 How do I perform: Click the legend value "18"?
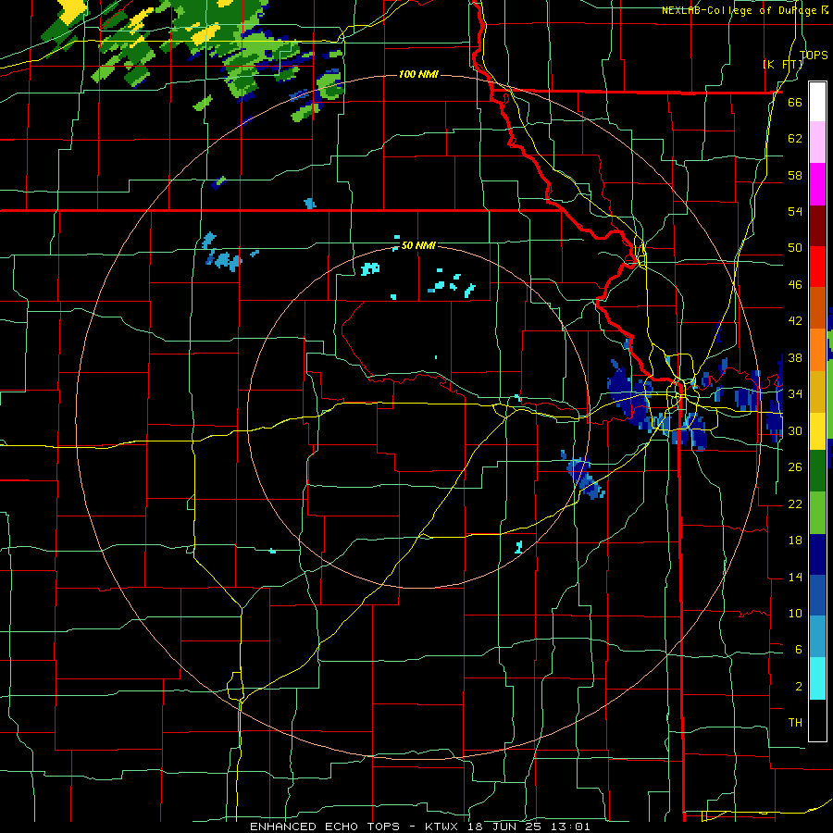point(795,541)
